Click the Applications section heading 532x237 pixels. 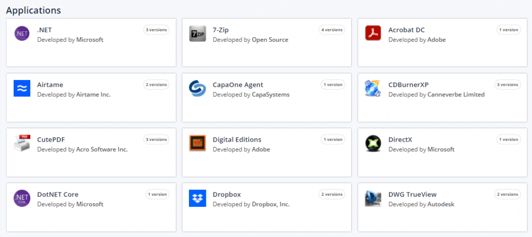pyautogui.click(x=34, y=11)
